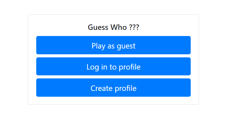
Task: Choose to log in to an existing profile
Action: (x=113, y=67)
